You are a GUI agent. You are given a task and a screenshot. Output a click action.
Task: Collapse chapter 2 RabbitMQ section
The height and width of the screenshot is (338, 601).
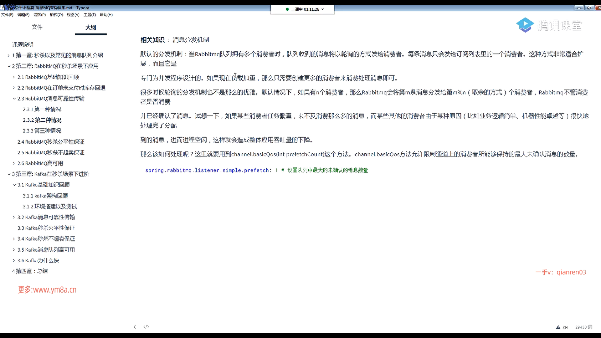[x=9, y=66]
